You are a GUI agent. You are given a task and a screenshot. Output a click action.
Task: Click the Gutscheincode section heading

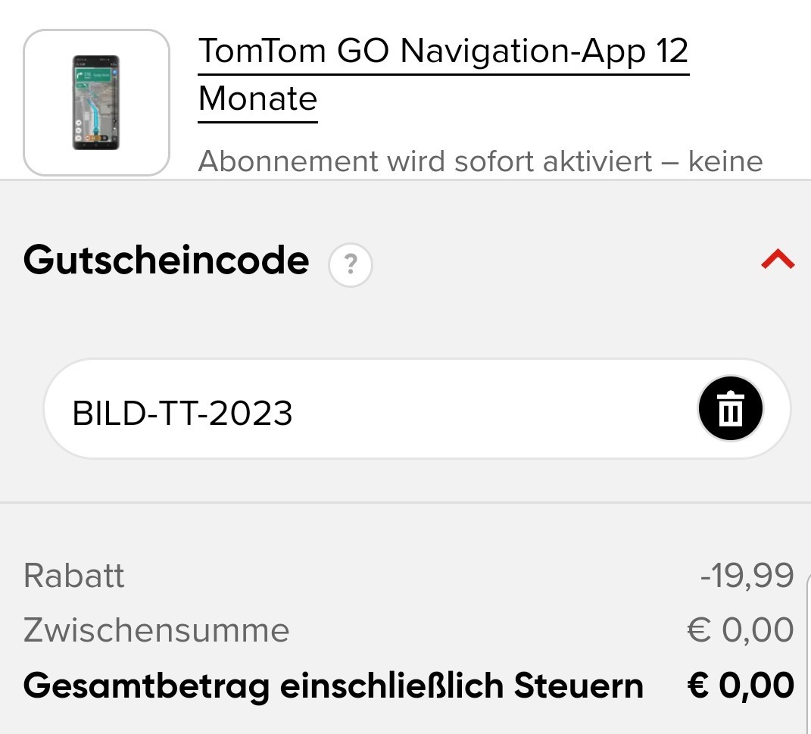tap(166, 260)
